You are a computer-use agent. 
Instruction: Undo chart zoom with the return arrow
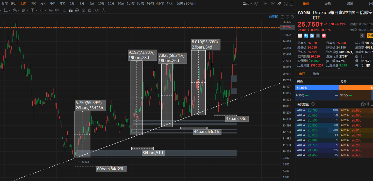pyautogui.click(x=283, y=17)
